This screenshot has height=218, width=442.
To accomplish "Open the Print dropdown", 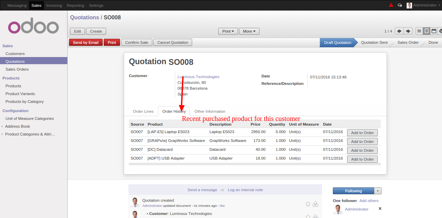I will click(228, 31).
